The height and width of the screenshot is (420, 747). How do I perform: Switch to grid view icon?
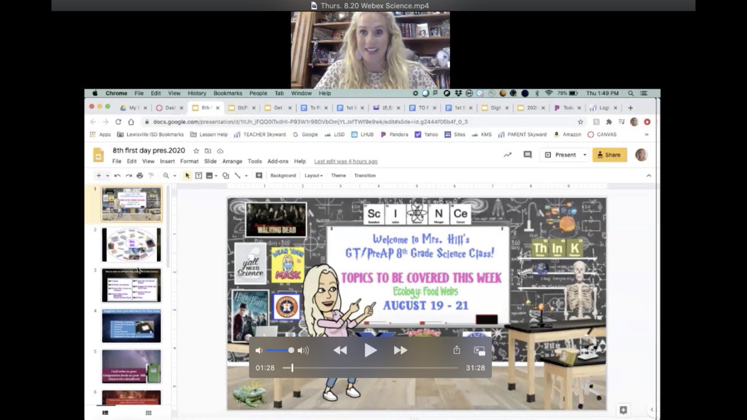pyautogui.click(x=148, y=413)
